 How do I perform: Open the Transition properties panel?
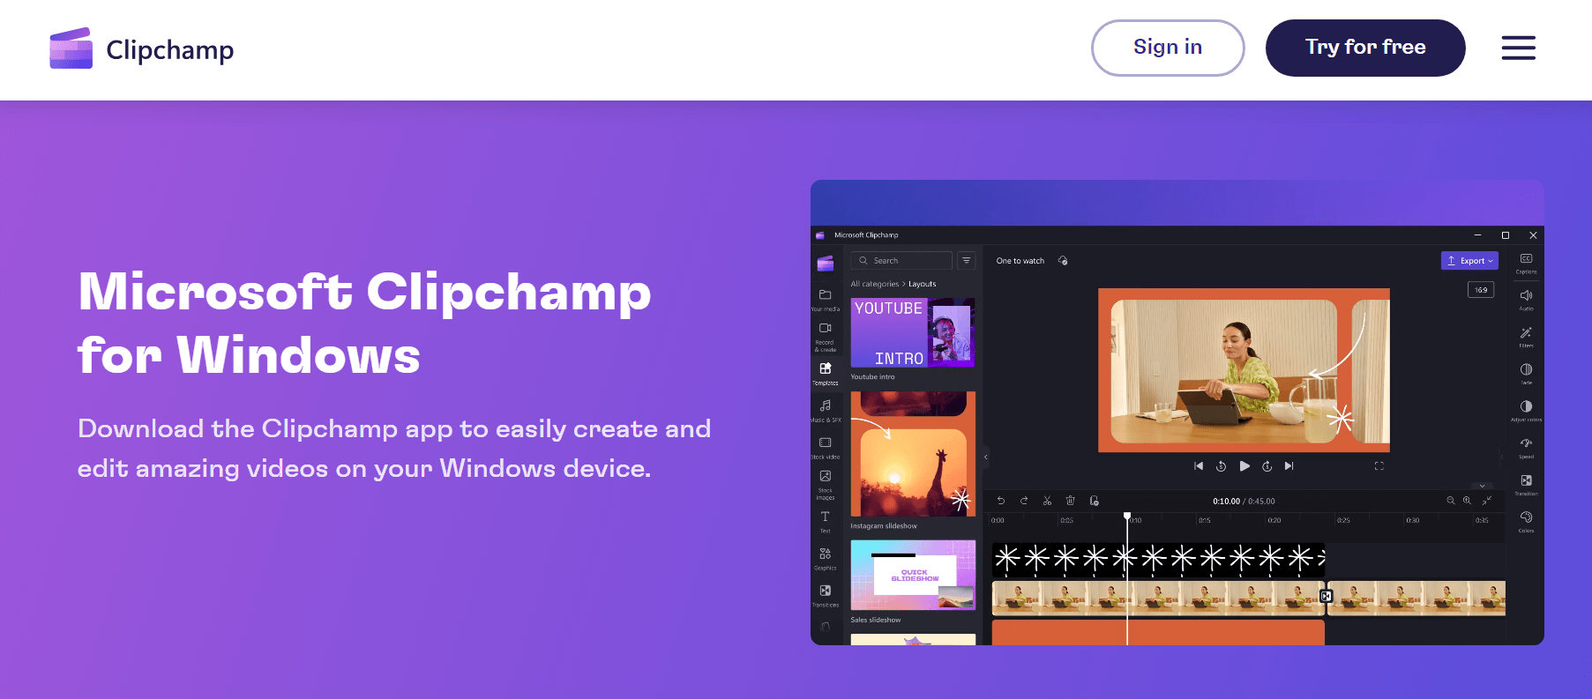tap(1526, 485)
